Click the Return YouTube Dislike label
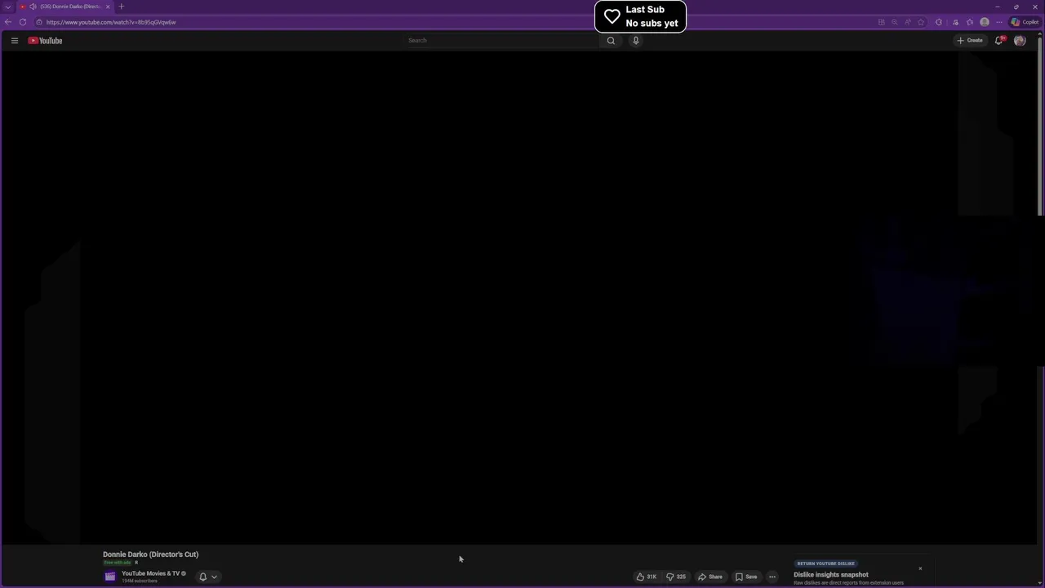This screenshot has height=588, width=1045. pyautogui.click(x=826, y=563)
